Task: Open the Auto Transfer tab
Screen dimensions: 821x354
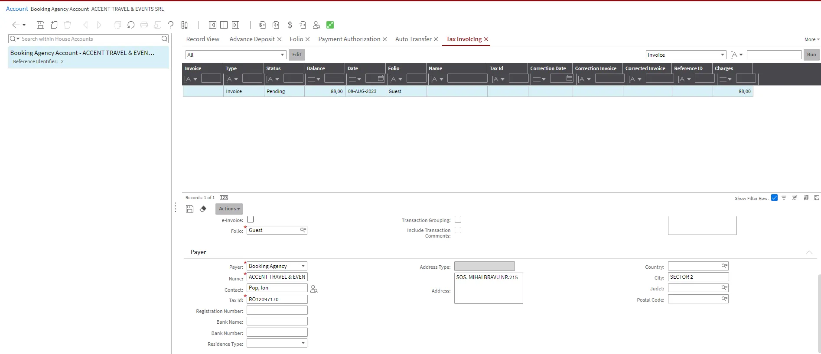Action: coord(414,39)
